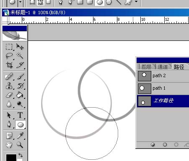
Task: Click the document icon in title bar
Action: (6, 13)
